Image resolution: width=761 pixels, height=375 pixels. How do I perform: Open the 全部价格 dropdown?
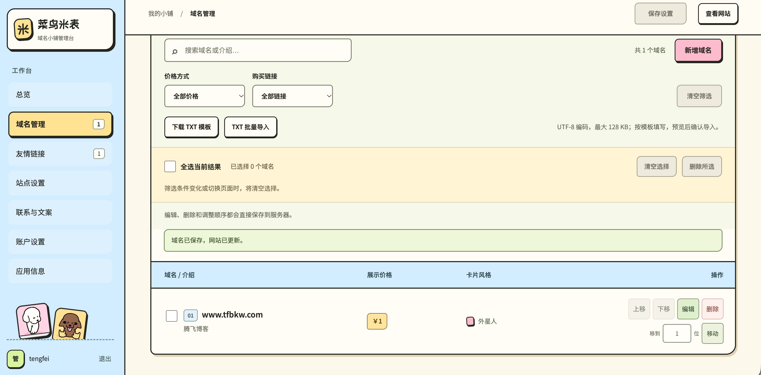[x=205, y=96]
